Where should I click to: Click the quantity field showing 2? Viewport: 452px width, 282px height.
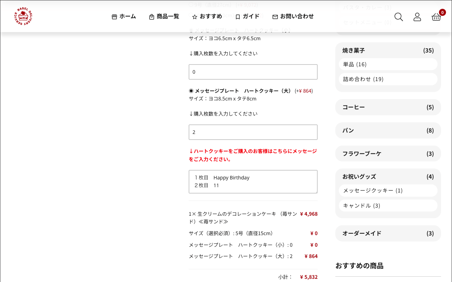pos(253,132)
